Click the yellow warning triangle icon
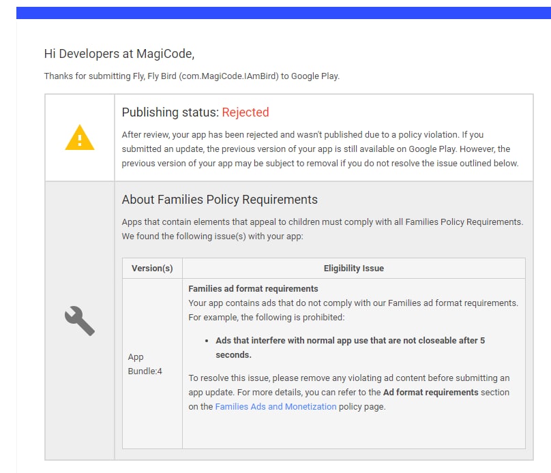Screen dimensions: 551x473 coord(80,137)
